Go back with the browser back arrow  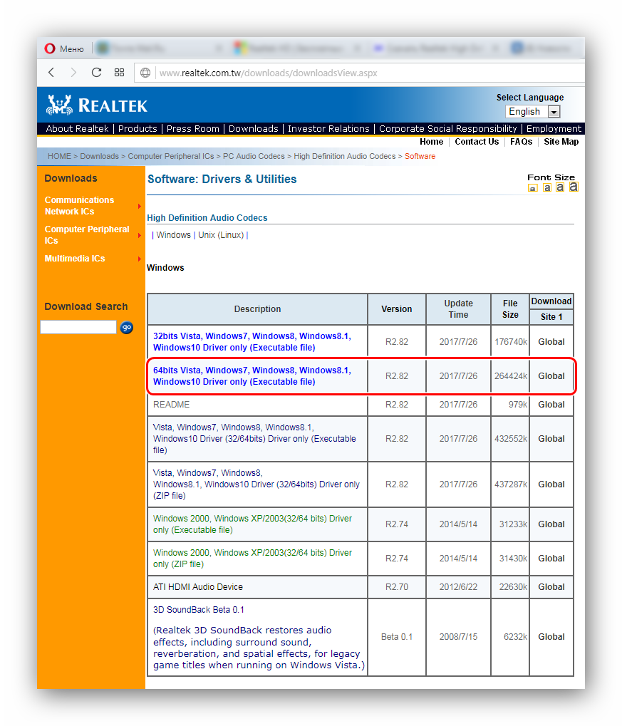point(51,73)
